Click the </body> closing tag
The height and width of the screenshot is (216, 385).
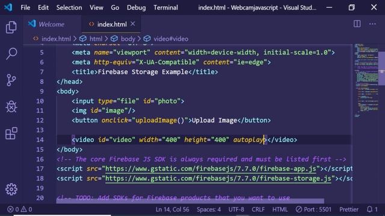coord(70,149)
